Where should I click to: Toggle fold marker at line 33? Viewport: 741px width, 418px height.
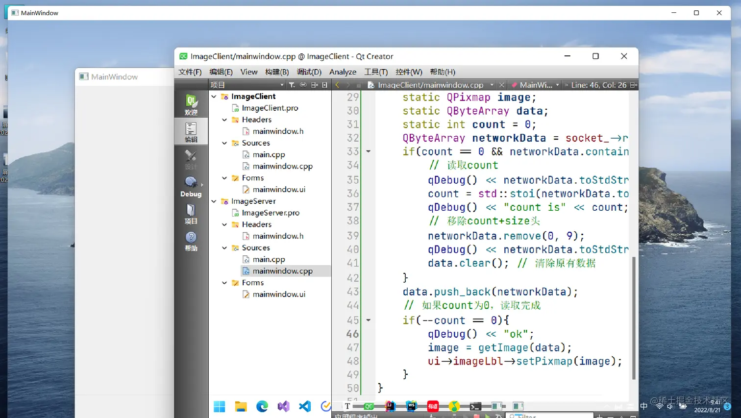(x=368, y=151)
